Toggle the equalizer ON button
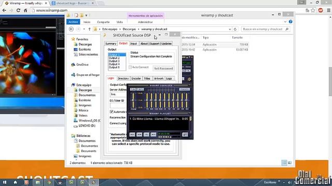 133,89
